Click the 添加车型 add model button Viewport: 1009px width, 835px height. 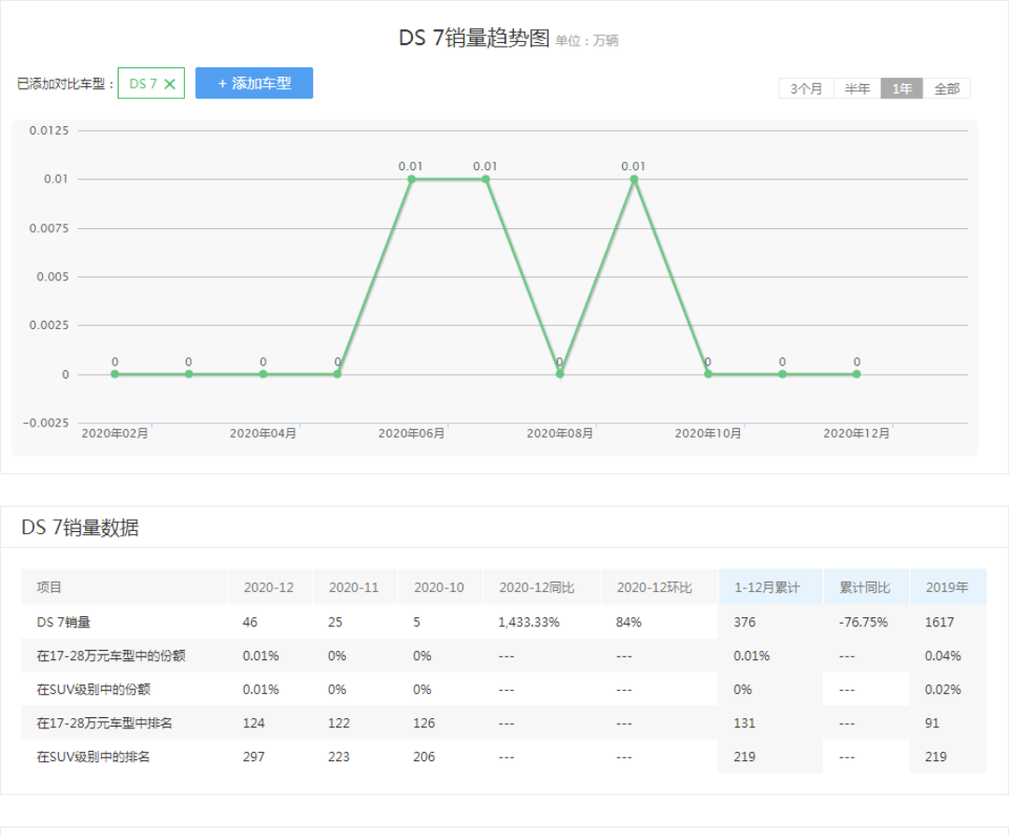pyautogui.click(x=254, y=83)
